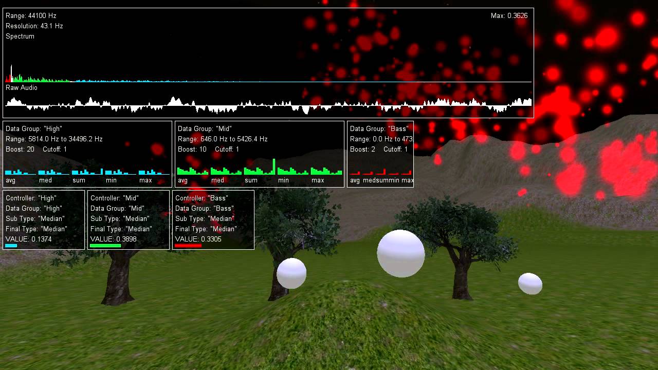Screen dimensions: 658x370
Task: Click "Data Group: "High"" panel title
Action: 33,129
